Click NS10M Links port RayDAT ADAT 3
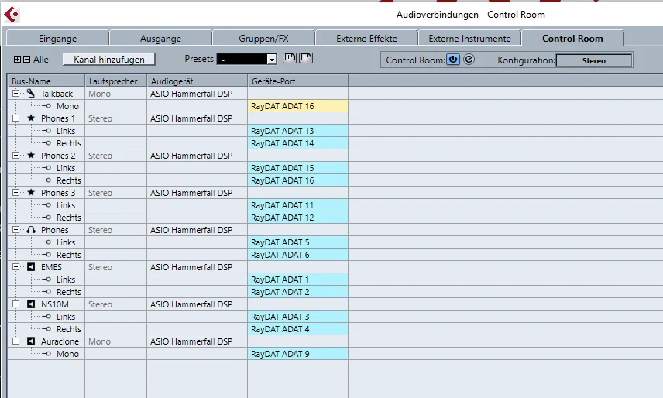This screenshot has height=398, width=663. click(x=297, y=317)
